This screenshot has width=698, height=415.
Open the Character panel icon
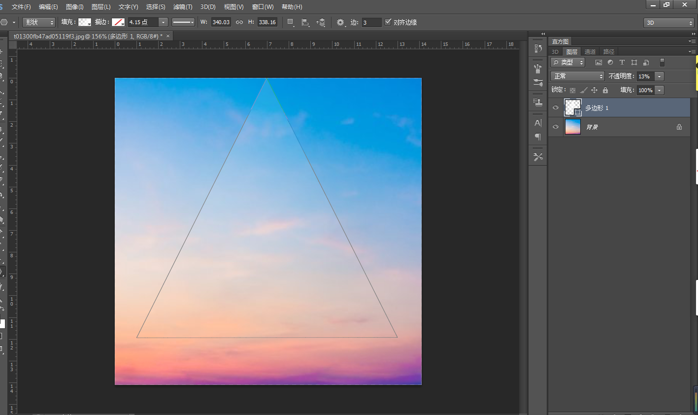coord(538,123)
